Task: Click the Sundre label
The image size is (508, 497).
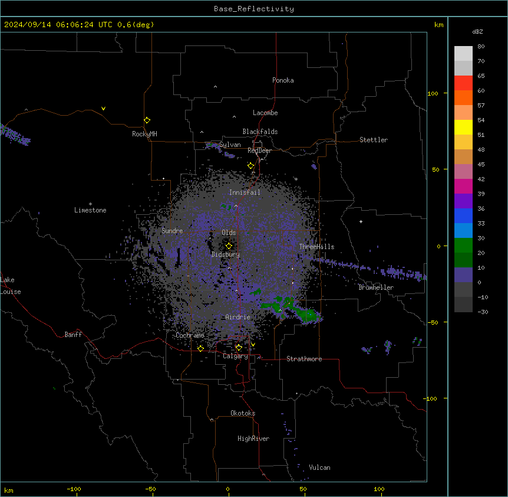Action: coord(172,231)
